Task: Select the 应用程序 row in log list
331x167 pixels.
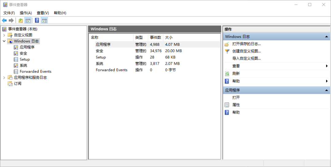Action: point(155,45)
